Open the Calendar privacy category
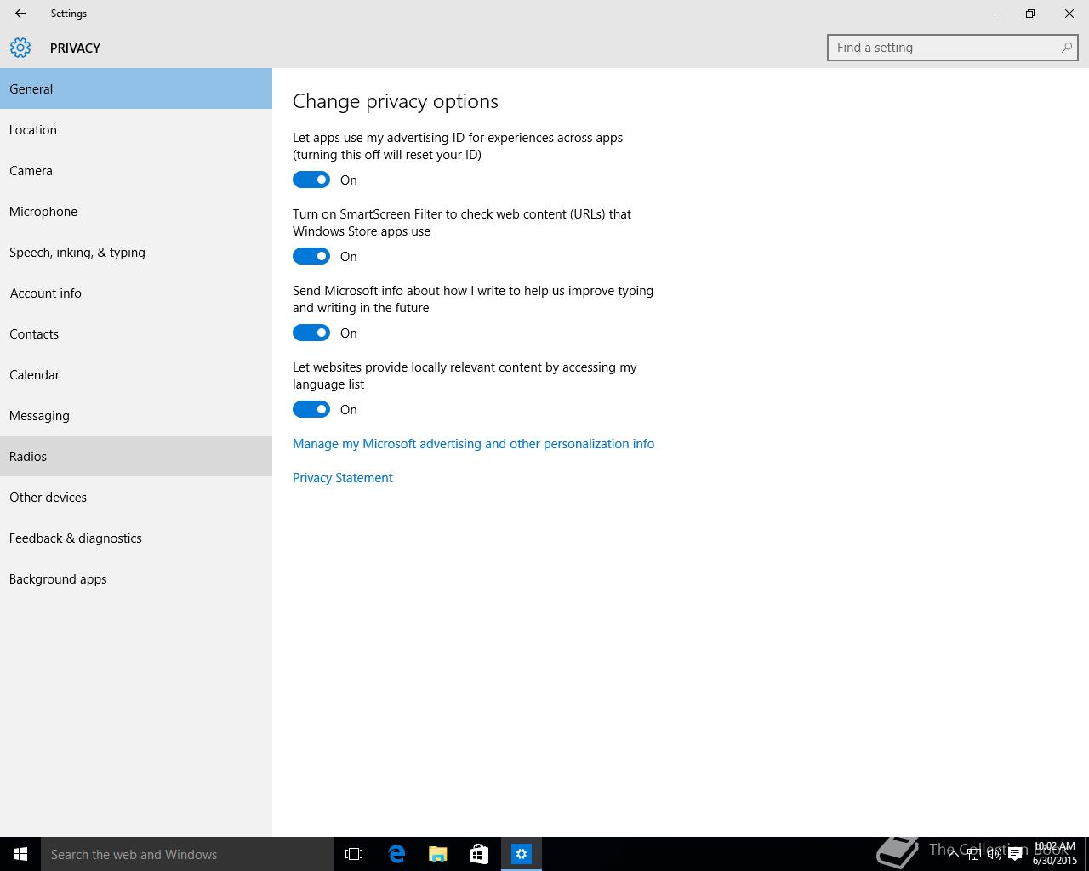This screenshot has height=871, width=1089. tap(136, 374)
